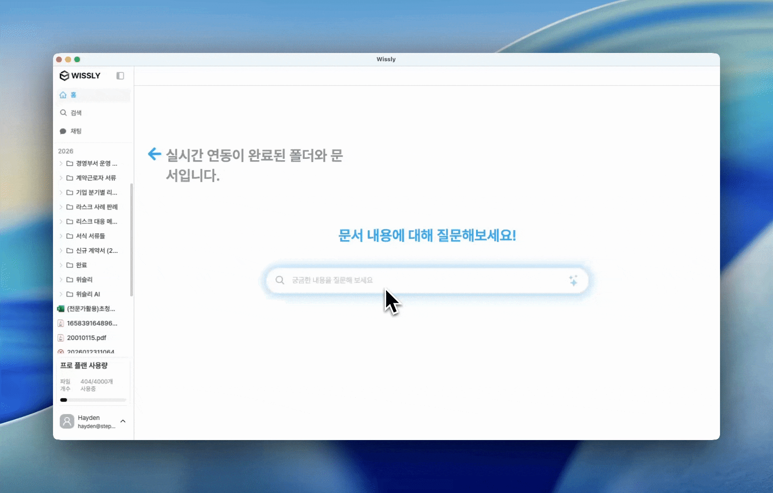This screenshot has width=773, height=493.
Task: Click the Excel icon of (전문가활용)초청... file
Action: (61, 309)
